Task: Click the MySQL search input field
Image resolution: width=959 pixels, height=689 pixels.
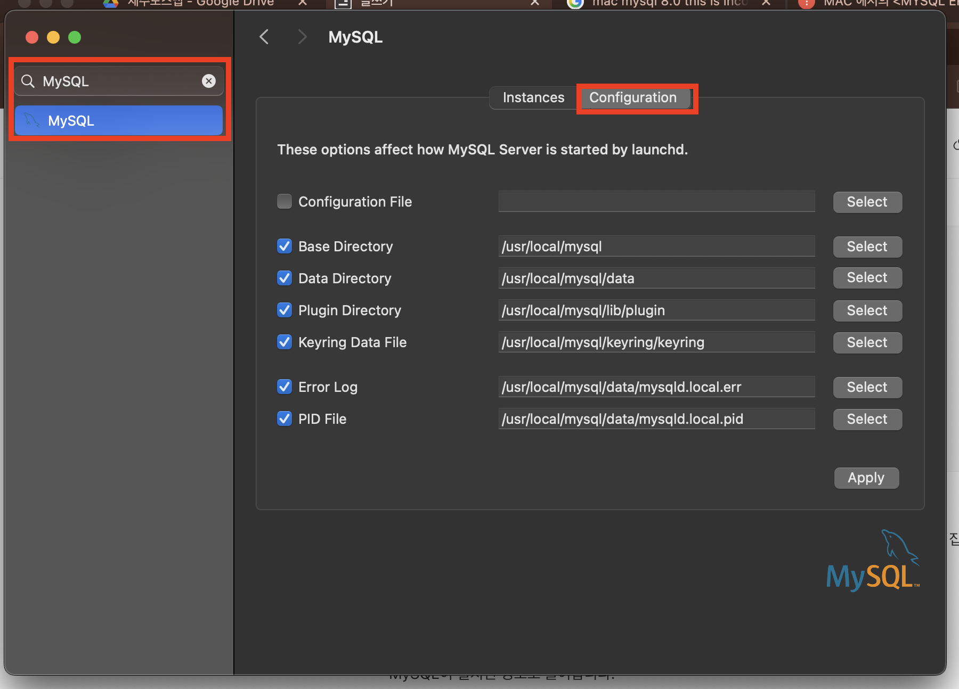Action: [119, 81]
